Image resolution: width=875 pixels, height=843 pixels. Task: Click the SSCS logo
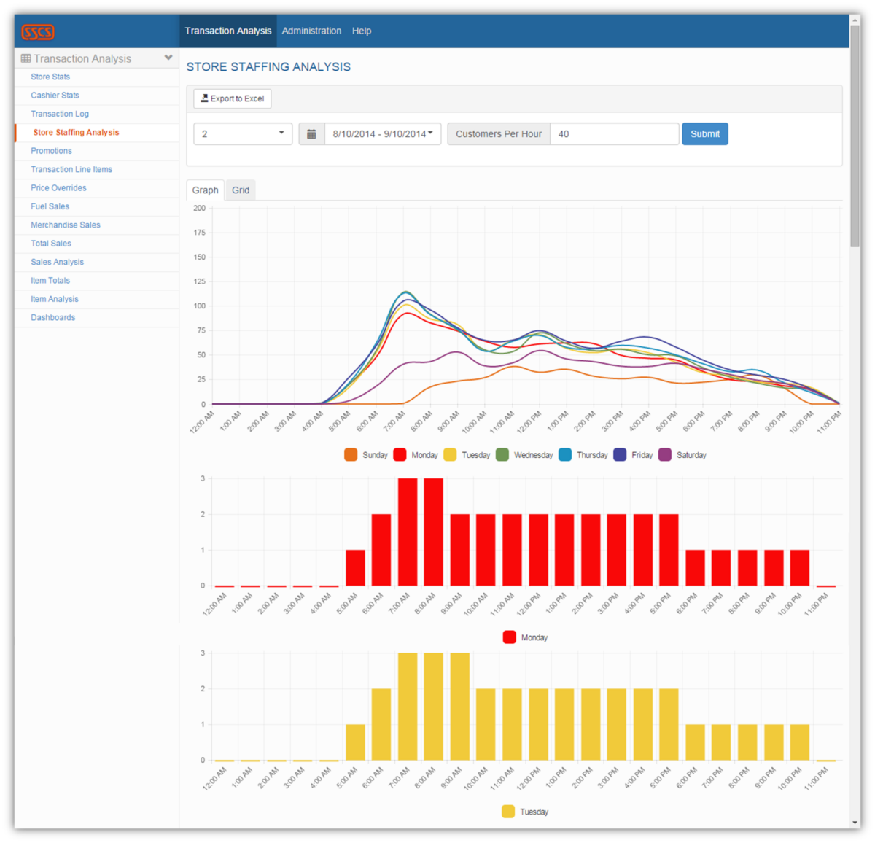point(37,31)
